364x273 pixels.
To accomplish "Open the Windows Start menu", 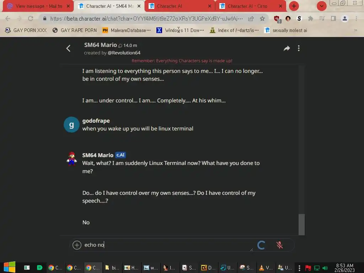I will pos(10,267).
